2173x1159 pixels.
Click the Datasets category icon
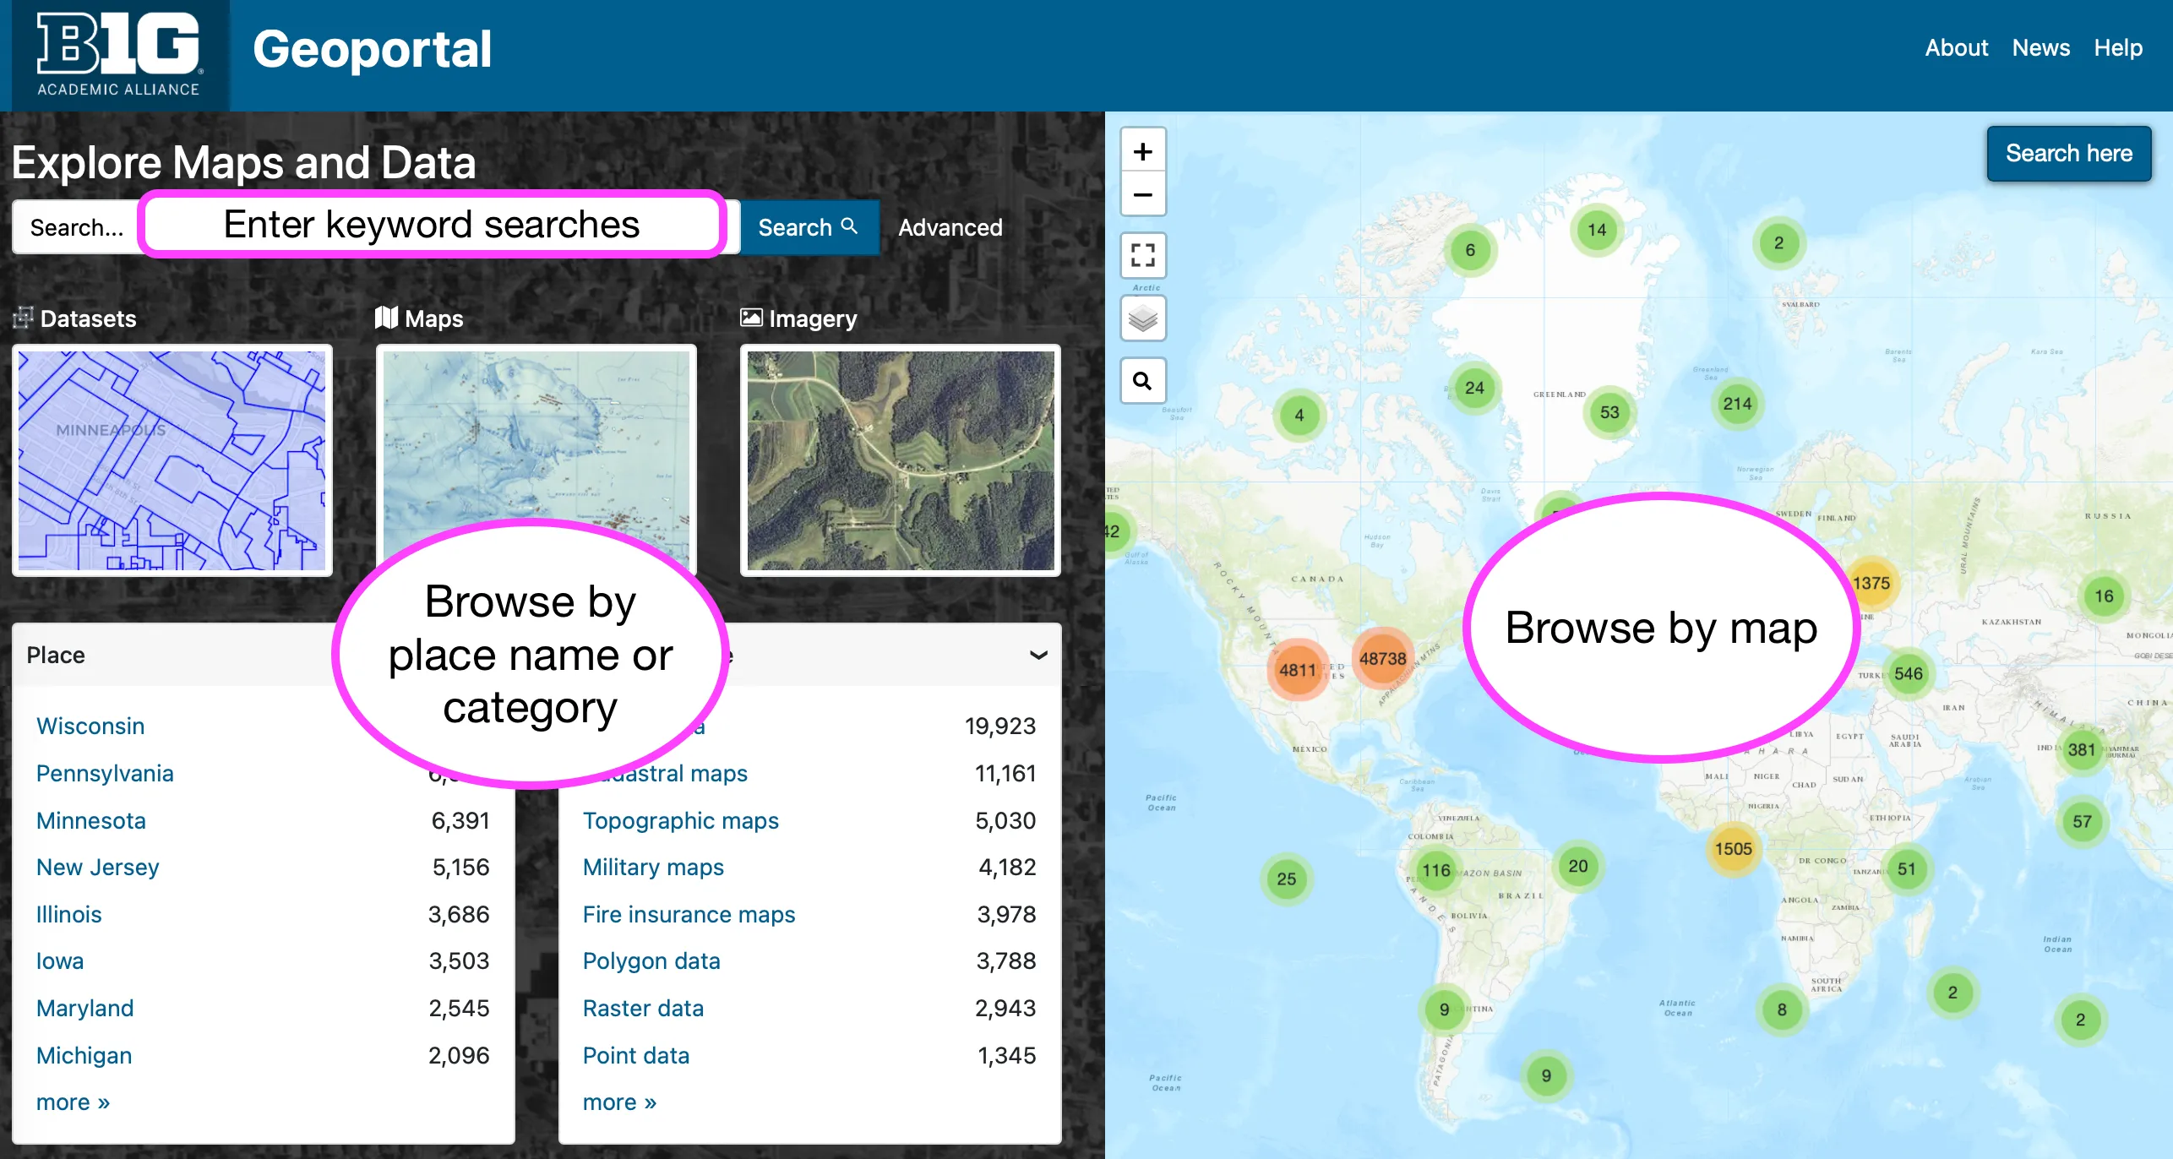(24, 318)
